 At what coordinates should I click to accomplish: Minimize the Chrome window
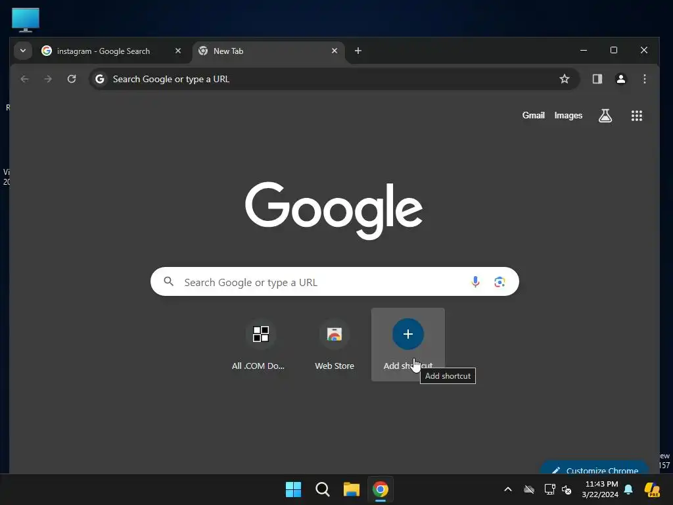(x=584, y=50)
